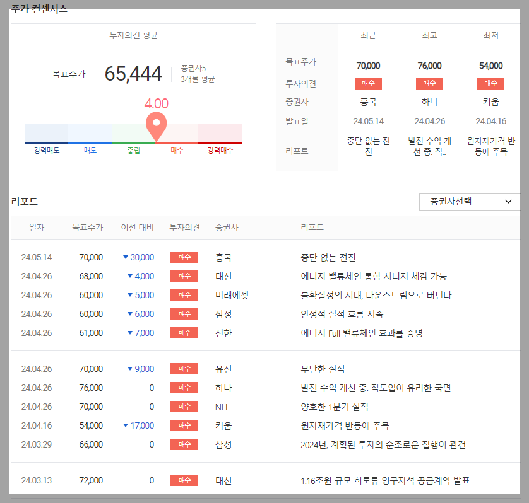Open report 에너지 밸류체인 통합 시너지 체감 가능
This screenshot has width=529, height=503.
[374, 276]
